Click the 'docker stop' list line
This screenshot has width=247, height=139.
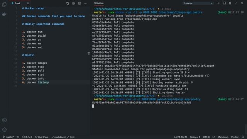(33, 67)
